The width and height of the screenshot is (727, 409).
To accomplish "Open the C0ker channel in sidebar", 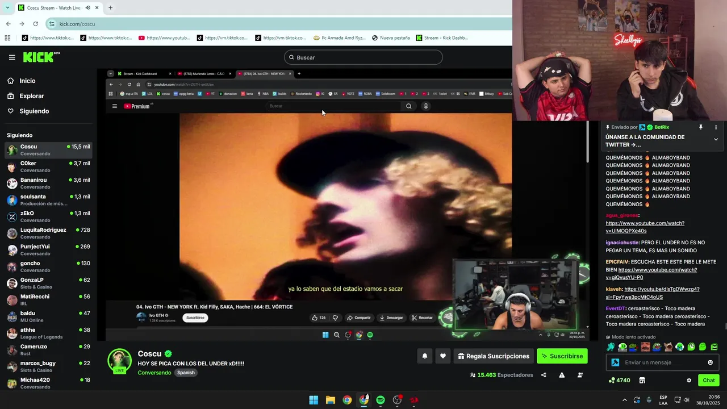I will pyautogui.click(x=49, y=166).
